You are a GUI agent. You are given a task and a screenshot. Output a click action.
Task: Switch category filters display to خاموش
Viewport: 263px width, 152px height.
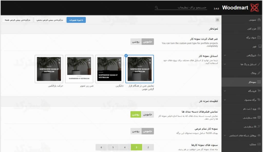[148, 115]
